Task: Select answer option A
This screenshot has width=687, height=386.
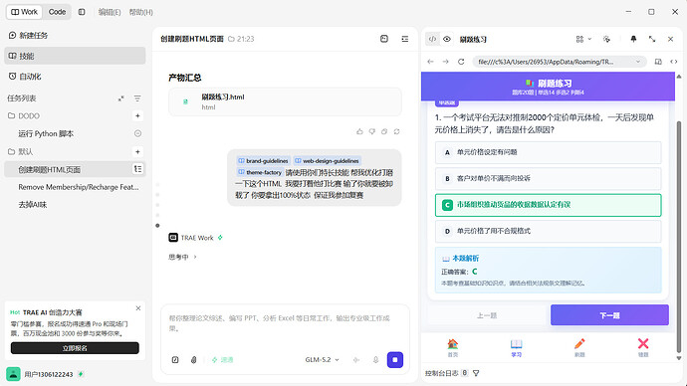Action: (x=549, y=152)
